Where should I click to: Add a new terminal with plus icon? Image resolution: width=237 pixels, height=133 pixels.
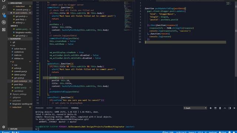(211, 108)
